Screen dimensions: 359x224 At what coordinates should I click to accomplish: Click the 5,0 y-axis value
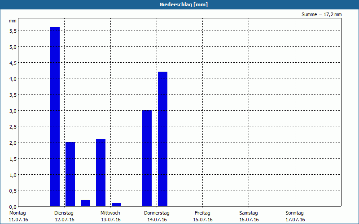13,47
